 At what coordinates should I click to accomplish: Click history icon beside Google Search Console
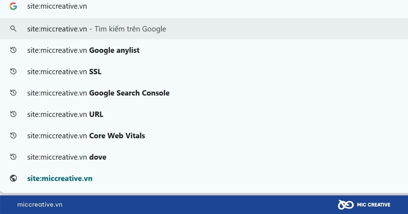13,93
